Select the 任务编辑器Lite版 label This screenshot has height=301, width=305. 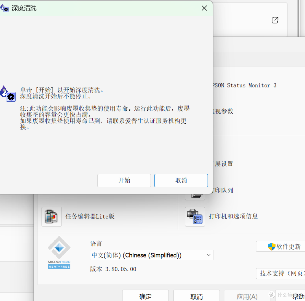pyautogui.click(x=90, y=216)
